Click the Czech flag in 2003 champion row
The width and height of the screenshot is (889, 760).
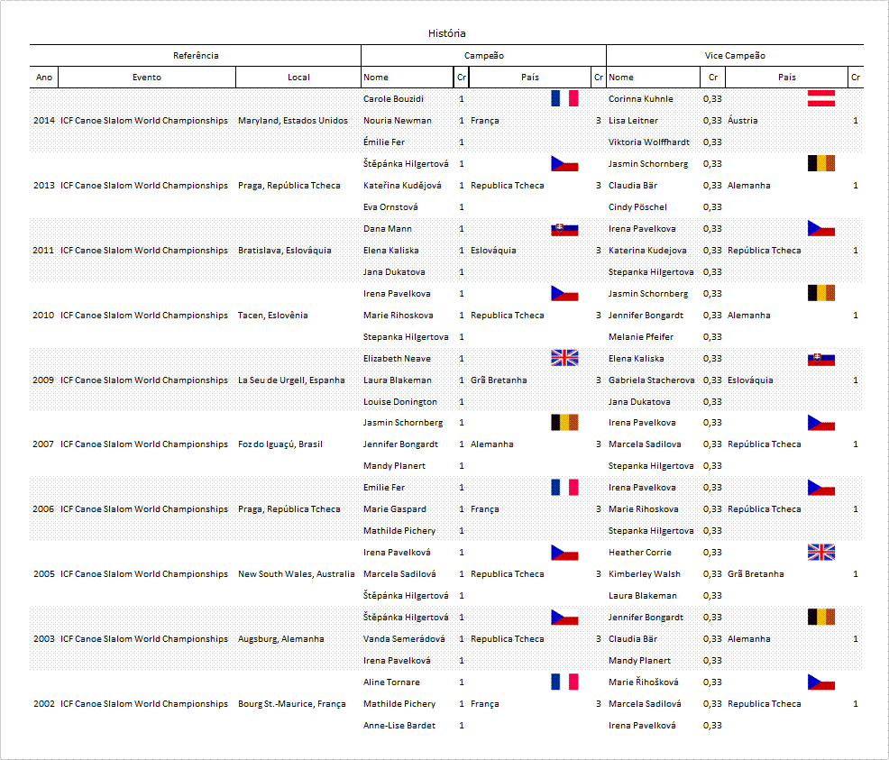point(564,618)
